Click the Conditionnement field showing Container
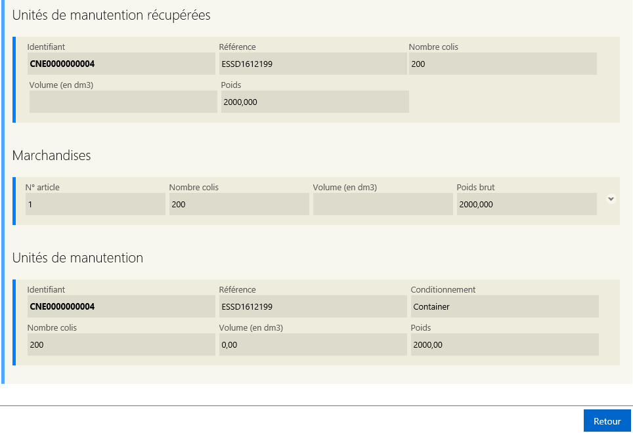The height and width of the screenshot is (433, 633). coord(504,306)
